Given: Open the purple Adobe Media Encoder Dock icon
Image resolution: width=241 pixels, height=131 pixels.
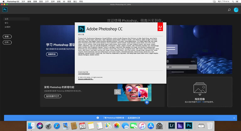Looking at the screenshot, I should coord(180,126).
